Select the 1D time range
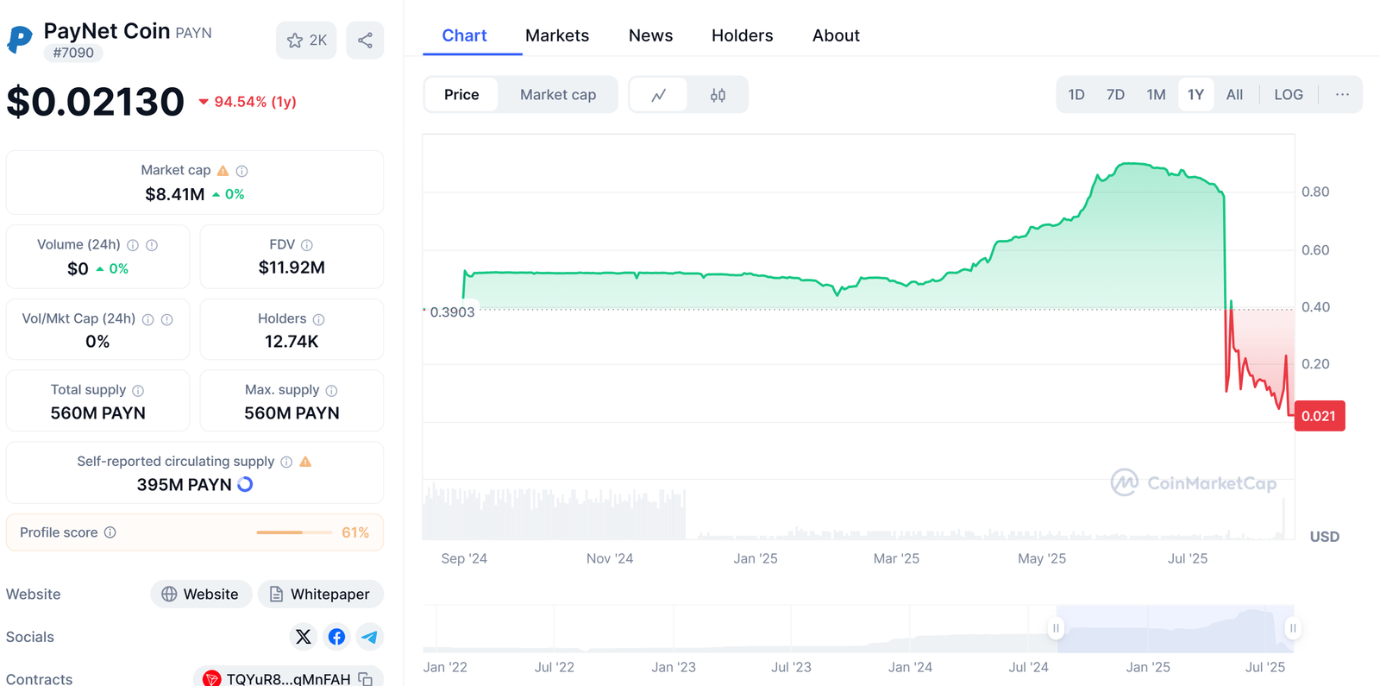1380x686 pixels. 1076,95
